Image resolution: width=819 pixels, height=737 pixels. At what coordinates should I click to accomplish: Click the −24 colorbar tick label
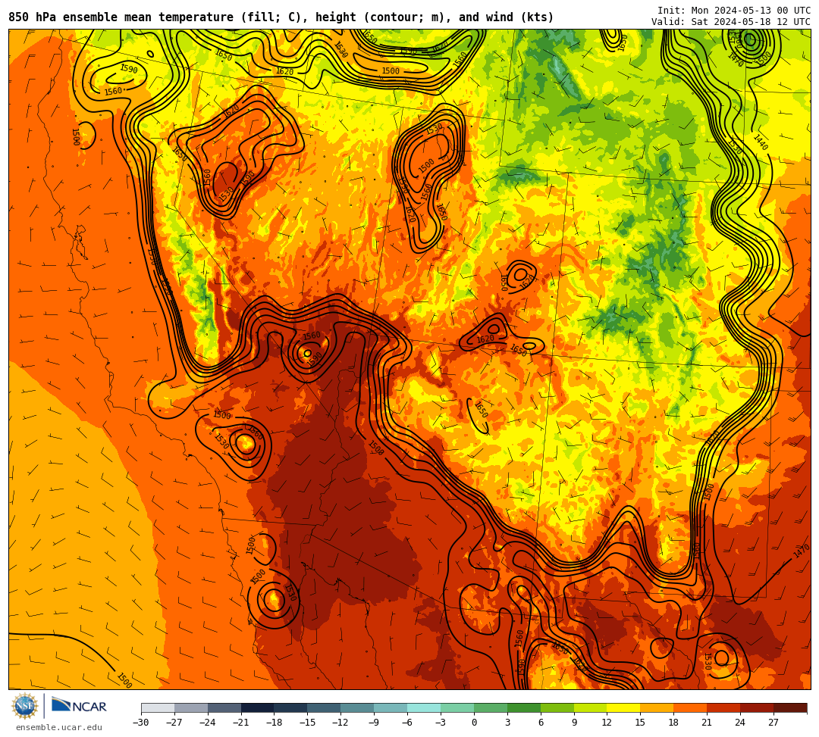click(x=208, y=723)
